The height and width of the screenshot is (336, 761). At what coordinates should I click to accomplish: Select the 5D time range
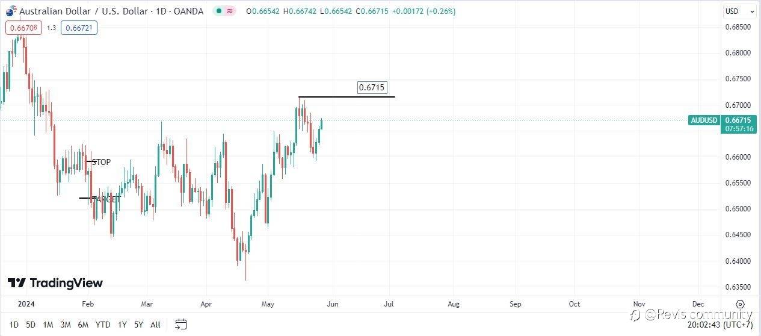click(x=31, y=325)
